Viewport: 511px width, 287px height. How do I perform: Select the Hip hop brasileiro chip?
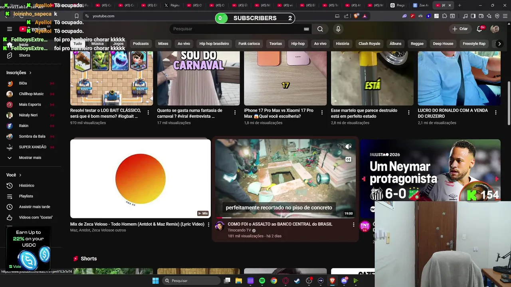214,43
